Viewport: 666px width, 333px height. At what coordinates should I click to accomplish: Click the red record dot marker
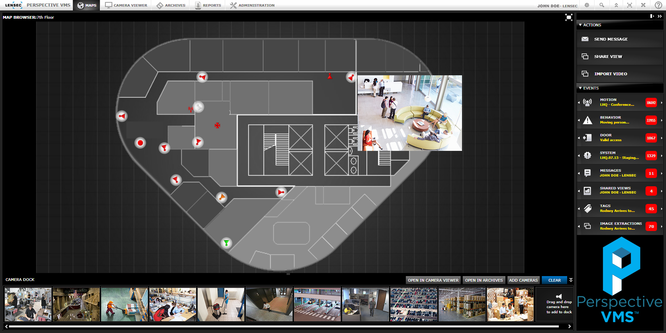140,143
